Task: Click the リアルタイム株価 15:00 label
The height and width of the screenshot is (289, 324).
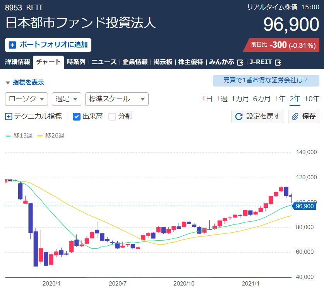Action: click(x=283, y=7)
